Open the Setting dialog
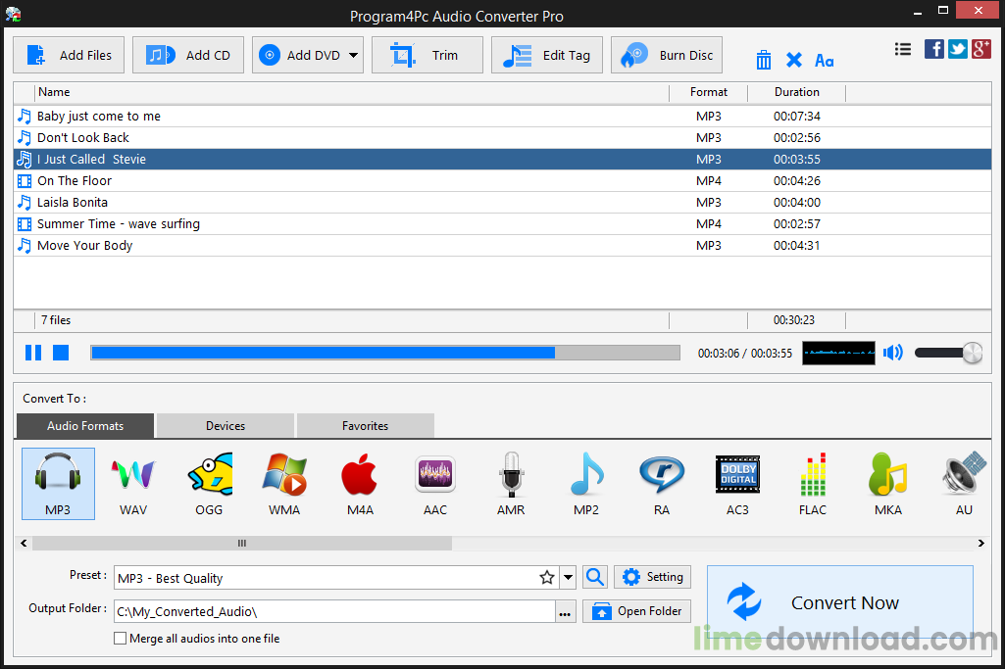 (x=651, y=577)
